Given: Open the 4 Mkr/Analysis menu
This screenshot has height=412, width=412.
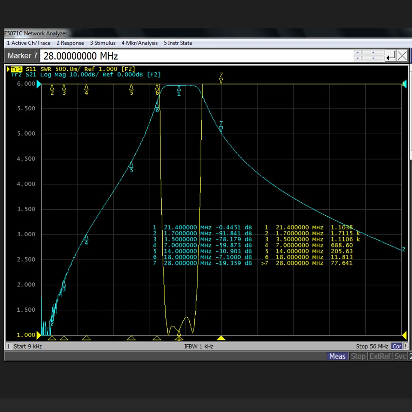Looking at the screenshot, I should click(139, 43).
